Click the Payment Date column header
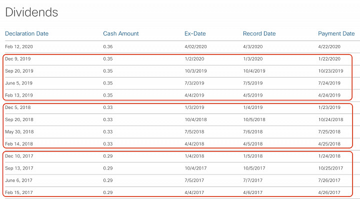This screenshot has width=360, height=199. pyautogui.click(x=336, y=33)
